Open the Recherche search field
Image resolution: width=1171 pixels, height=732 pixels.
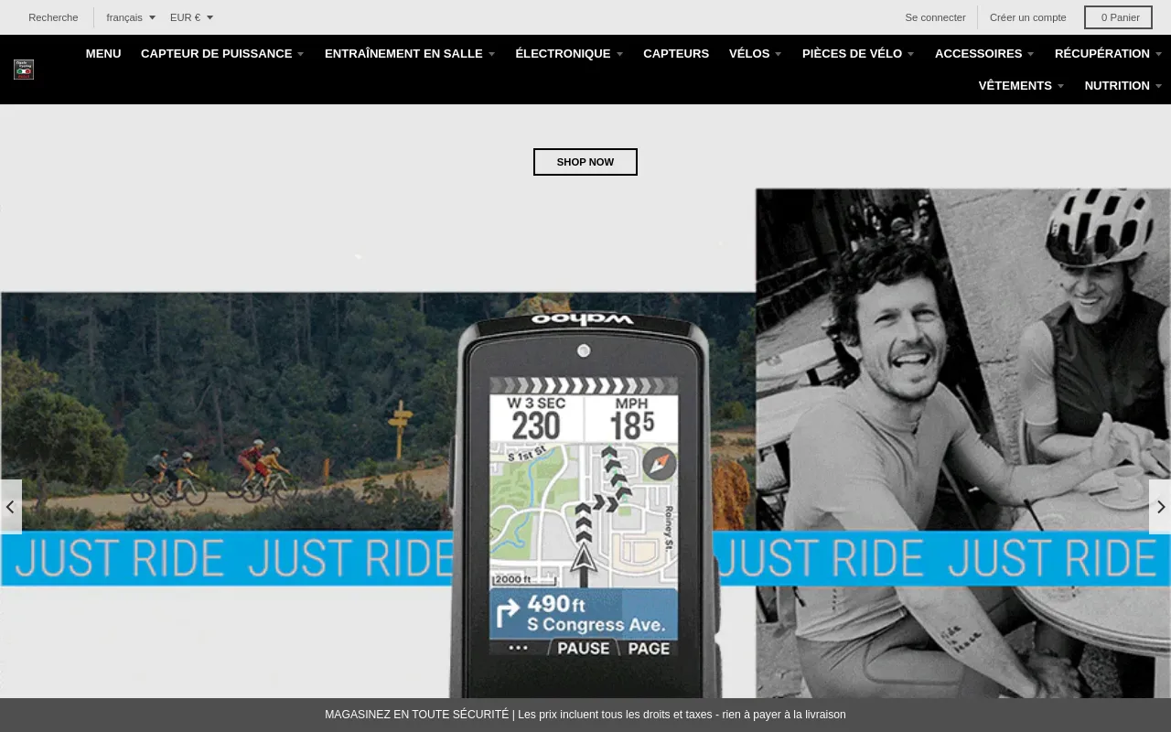pos(53,17)
